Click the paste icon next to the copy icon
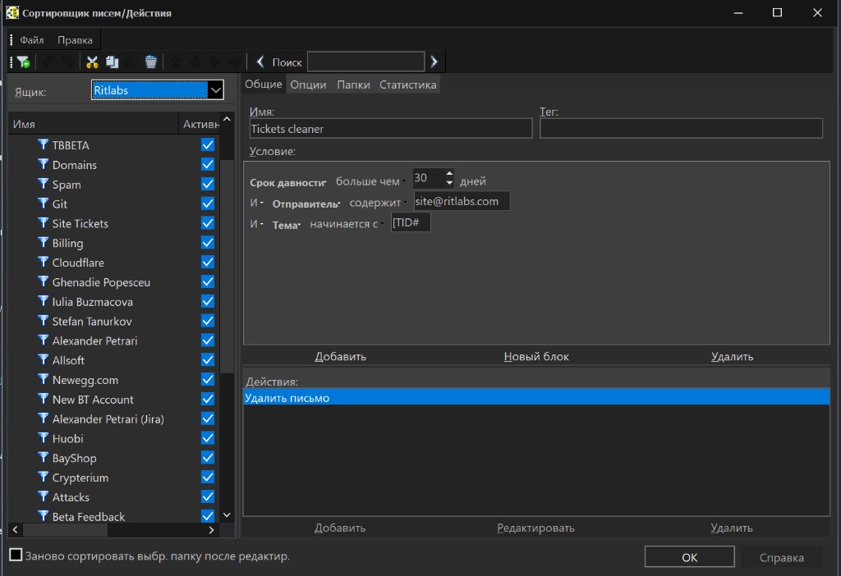 pos(131,62)
